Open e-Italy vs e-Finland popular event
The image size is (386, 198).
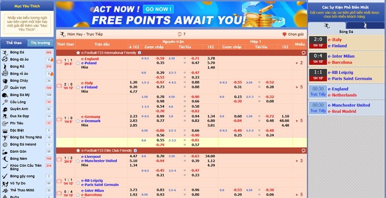[x=346, y=42]
